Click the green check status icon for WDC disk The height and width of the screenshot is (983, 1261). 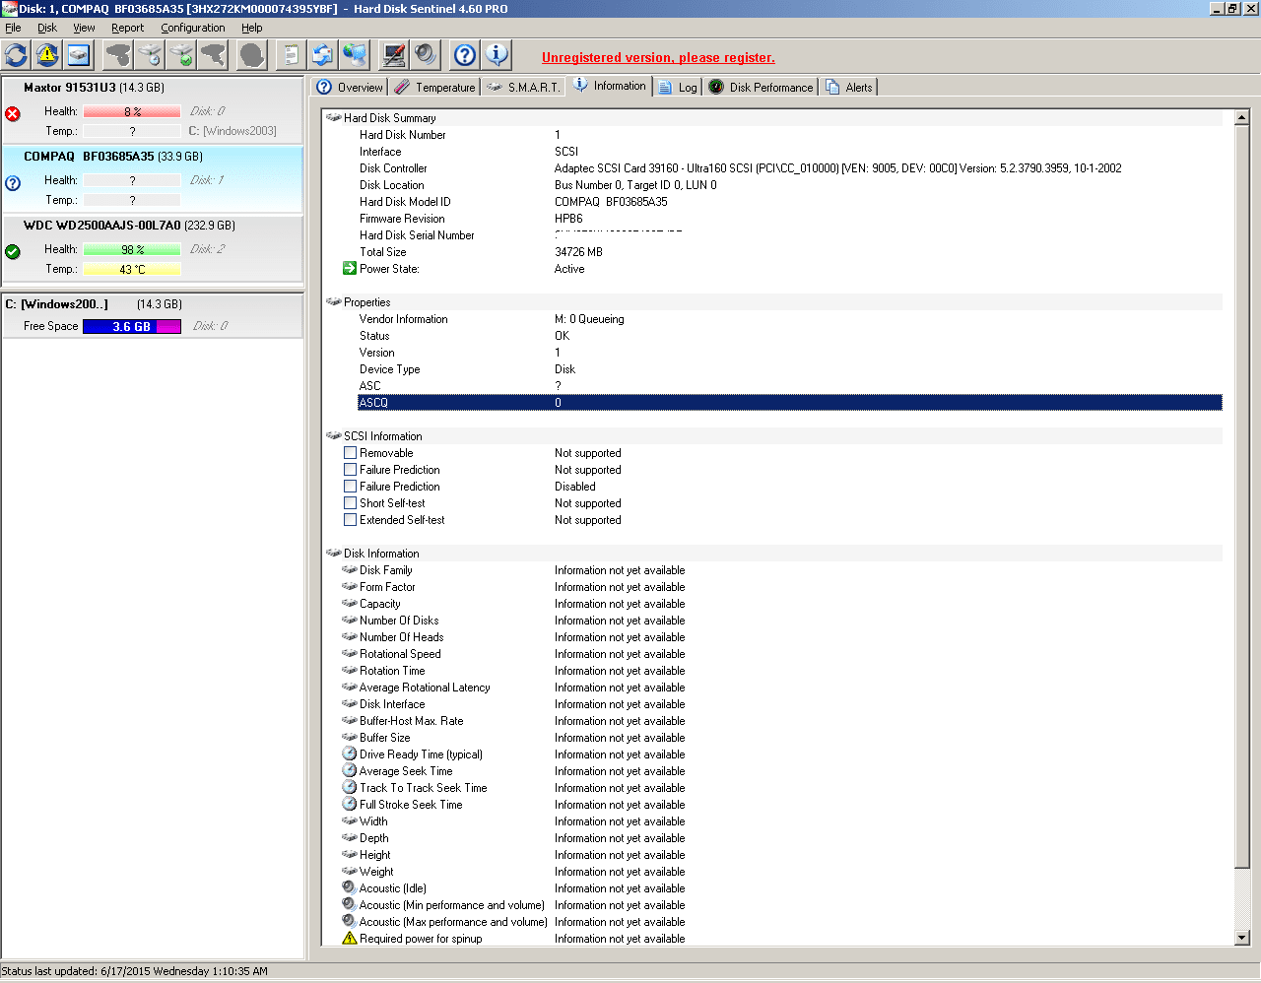coord(13,252)
